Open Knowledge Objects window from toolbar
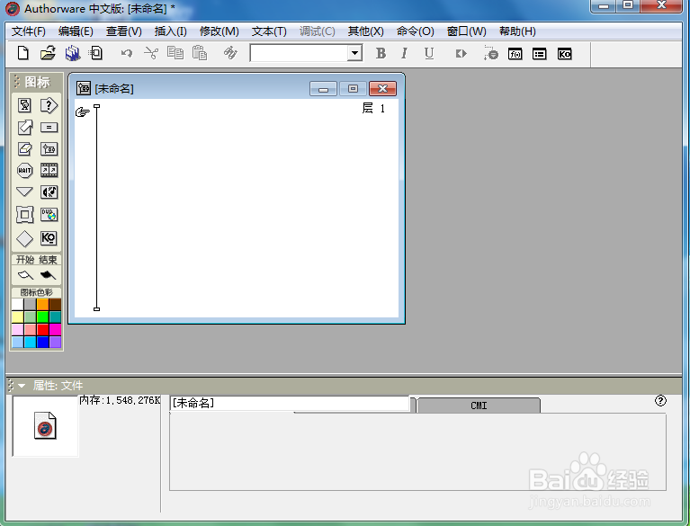 564,54
